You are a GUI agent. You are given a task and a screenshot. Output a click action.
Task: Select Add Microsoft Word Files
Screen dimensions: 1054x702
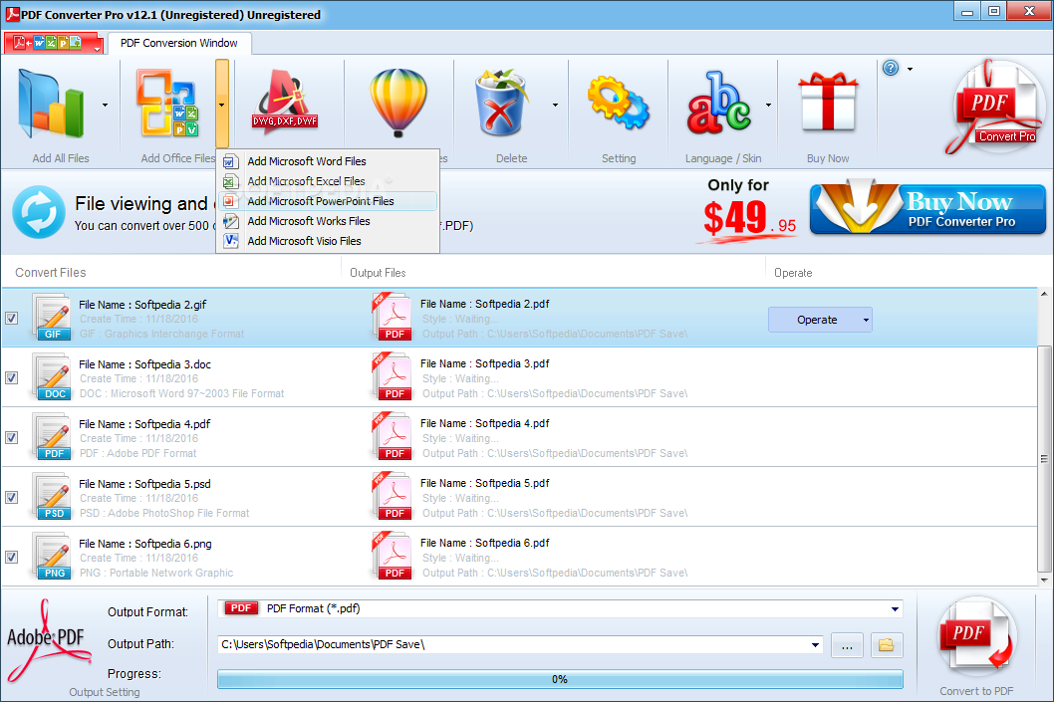(x=328, y=161)
